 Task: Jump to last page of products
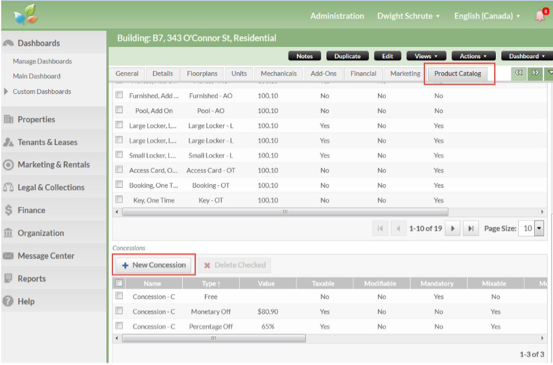tap(471, 229)
